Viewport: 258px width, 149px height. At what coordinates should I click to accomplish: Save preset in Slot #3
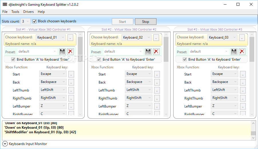234,52
